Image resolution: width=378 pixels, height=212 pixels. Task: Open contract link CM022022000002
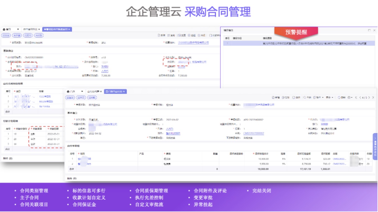point(253,133)
